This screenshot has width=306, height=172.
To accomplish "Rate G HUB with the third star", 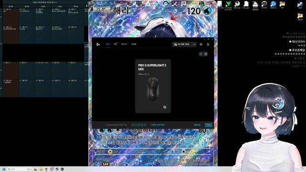I will pos(139,125).
